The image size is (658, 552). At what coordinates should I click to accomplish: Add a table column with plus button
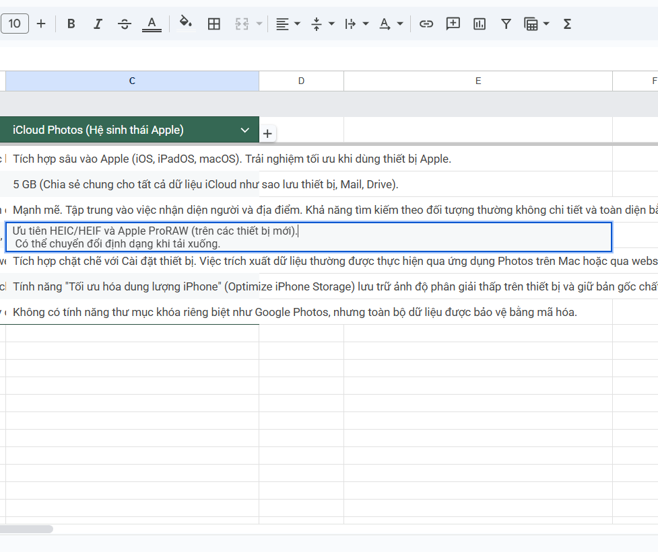(x=267, y=134)
